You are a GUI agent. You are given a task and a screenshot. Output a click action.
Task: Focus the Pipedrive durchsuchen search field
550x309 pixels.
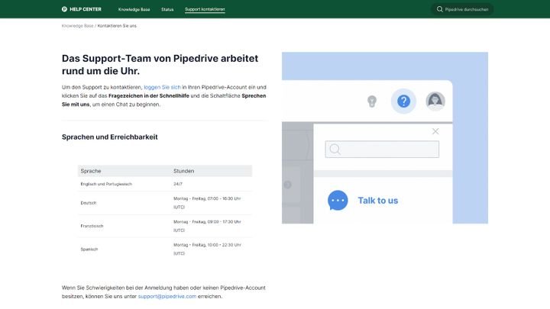(462, 9)
